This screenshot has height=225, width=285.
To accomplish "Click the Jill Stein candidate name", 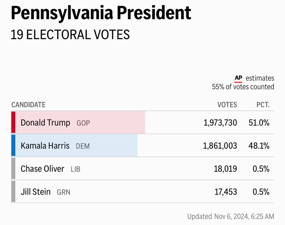I will coord(36,192).
